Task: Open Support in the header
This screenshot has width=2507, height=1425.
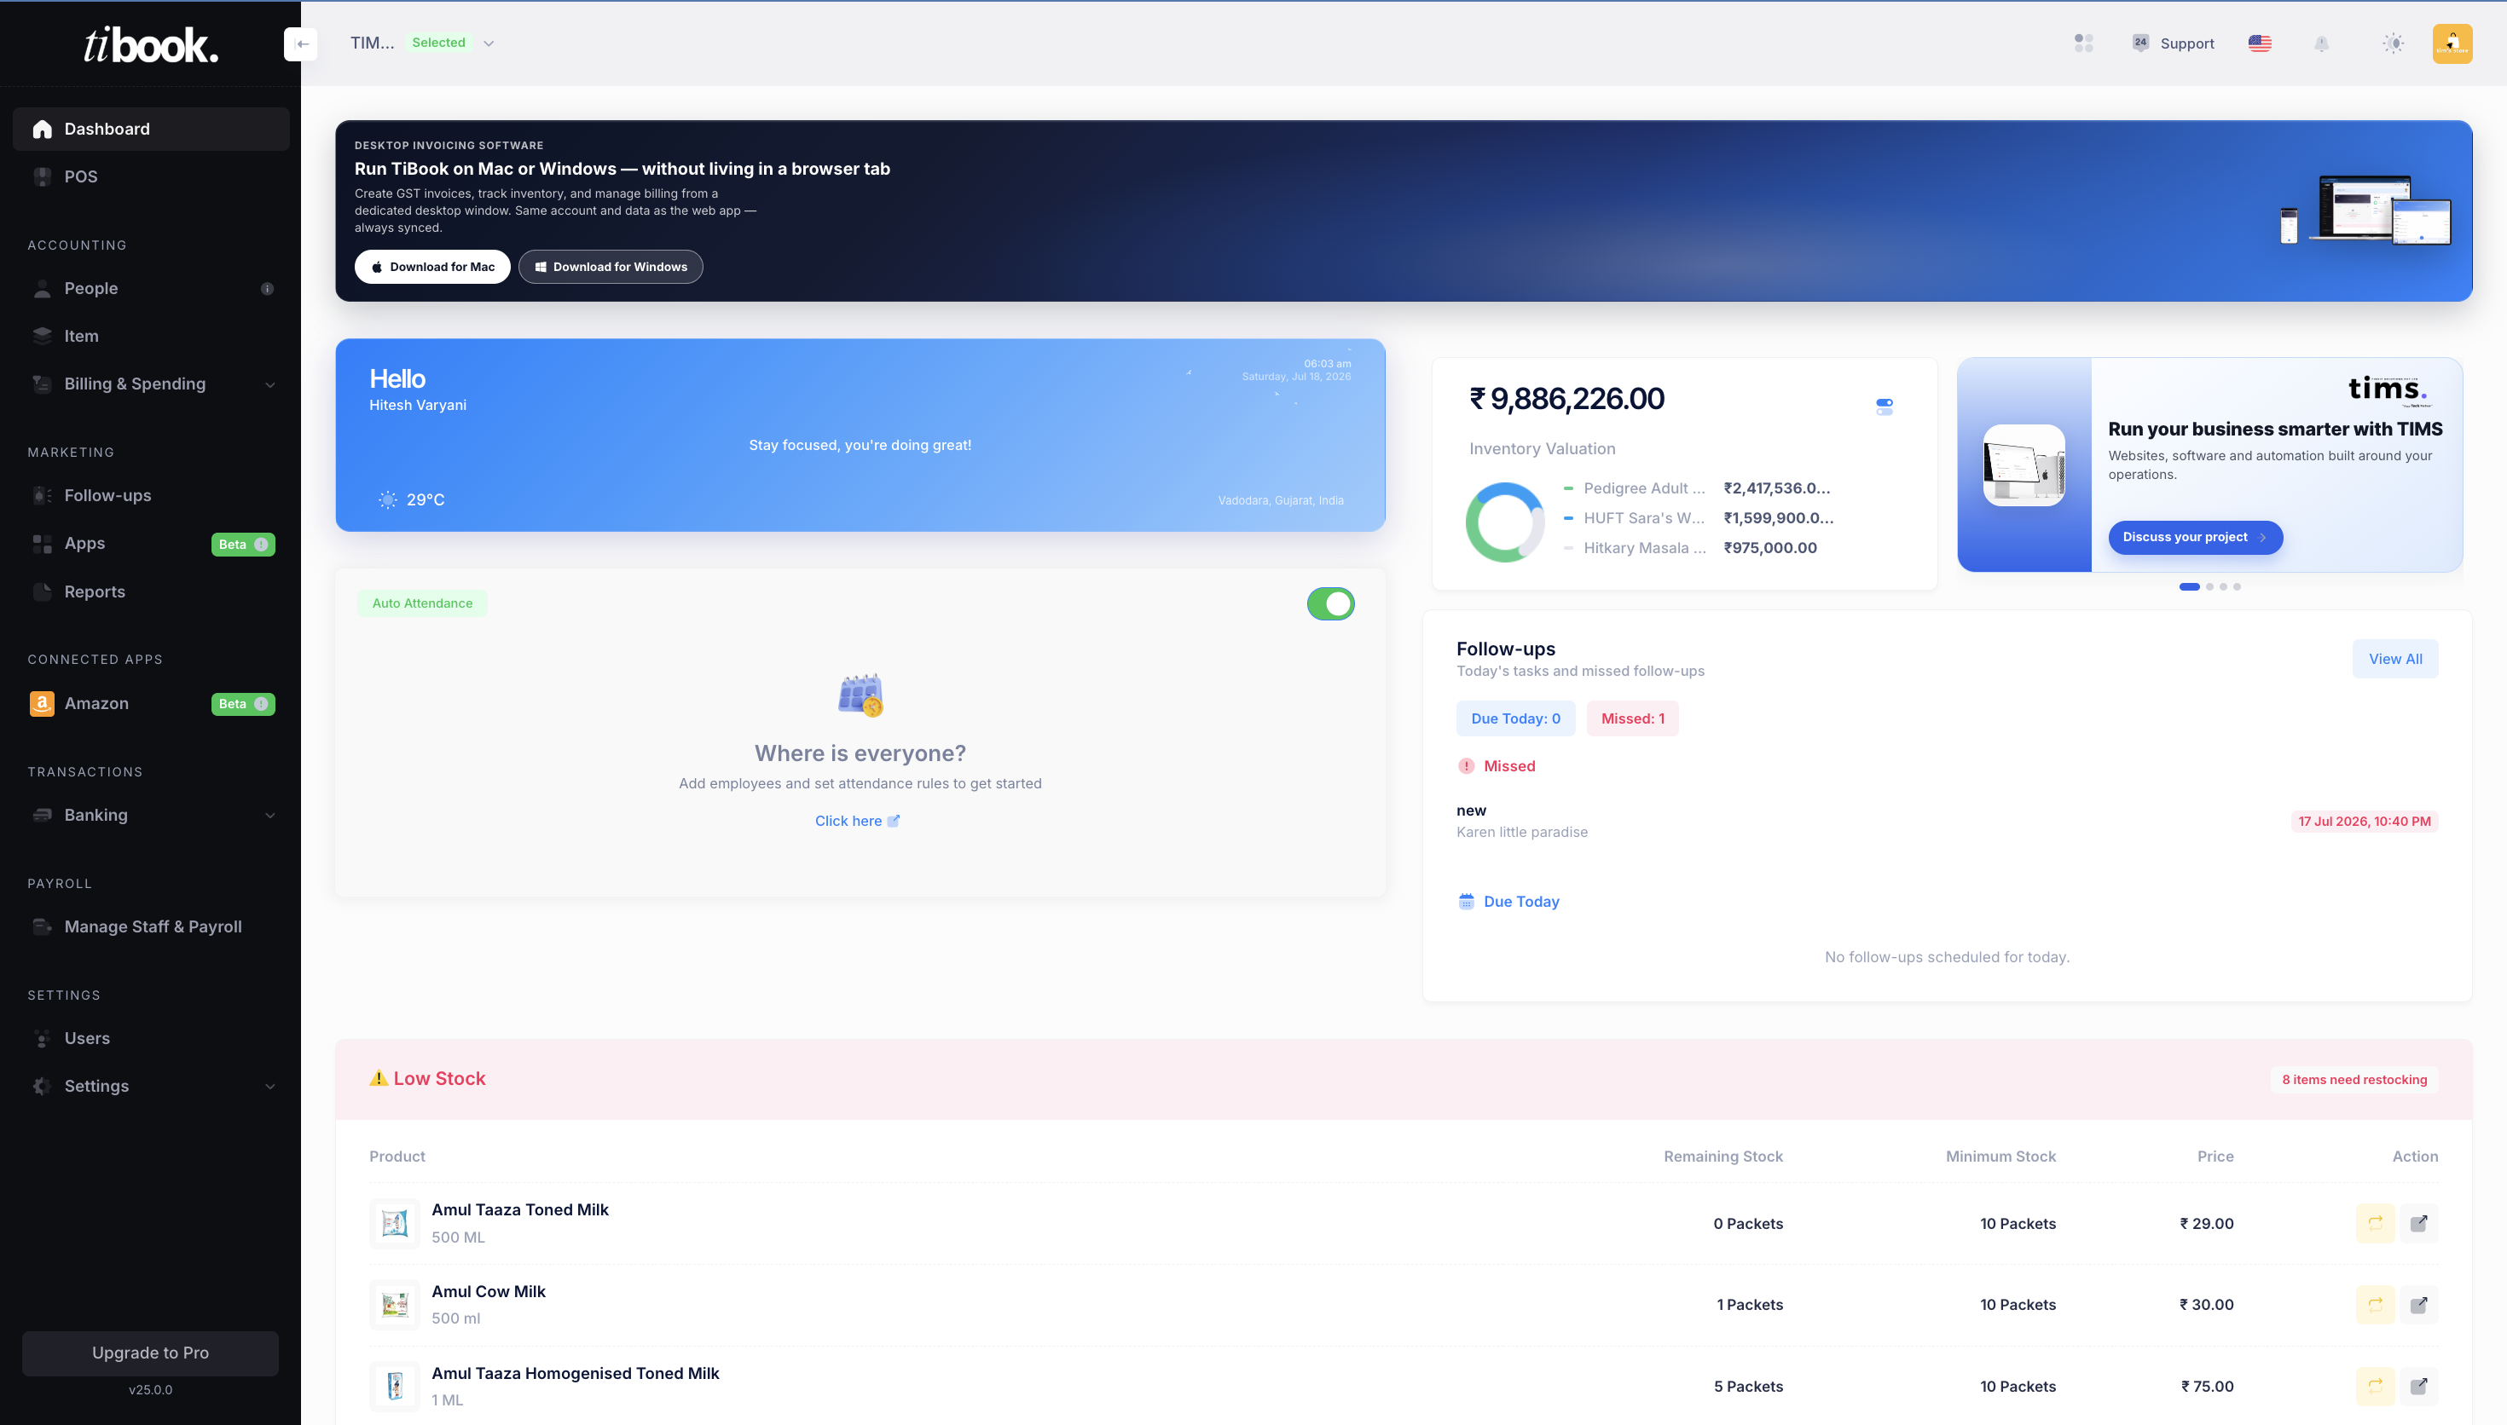Action: [x=2172, y=44]
